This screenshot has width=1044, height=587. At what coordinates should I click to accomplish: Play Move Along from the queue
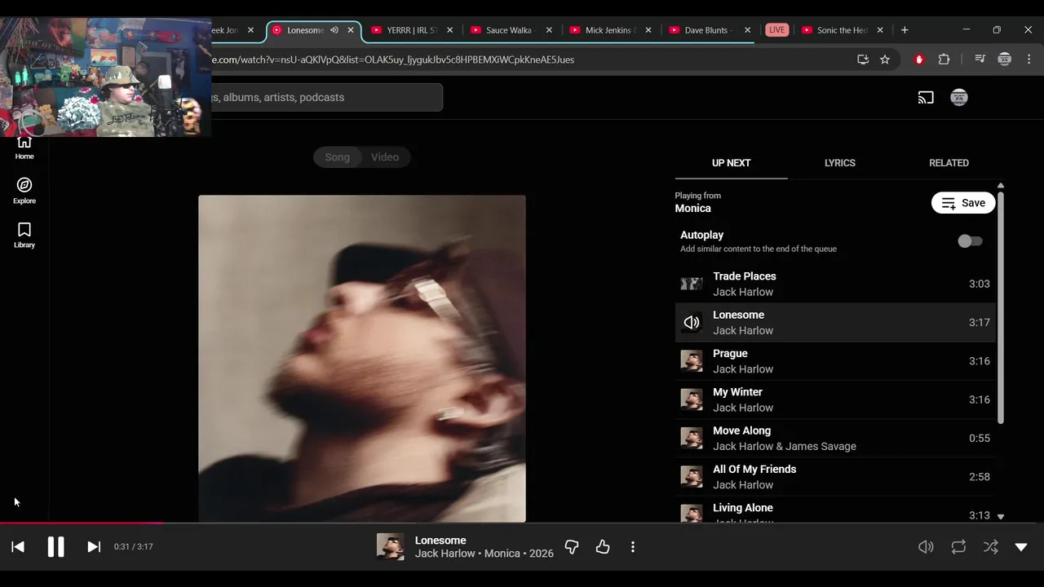(835, 439)
